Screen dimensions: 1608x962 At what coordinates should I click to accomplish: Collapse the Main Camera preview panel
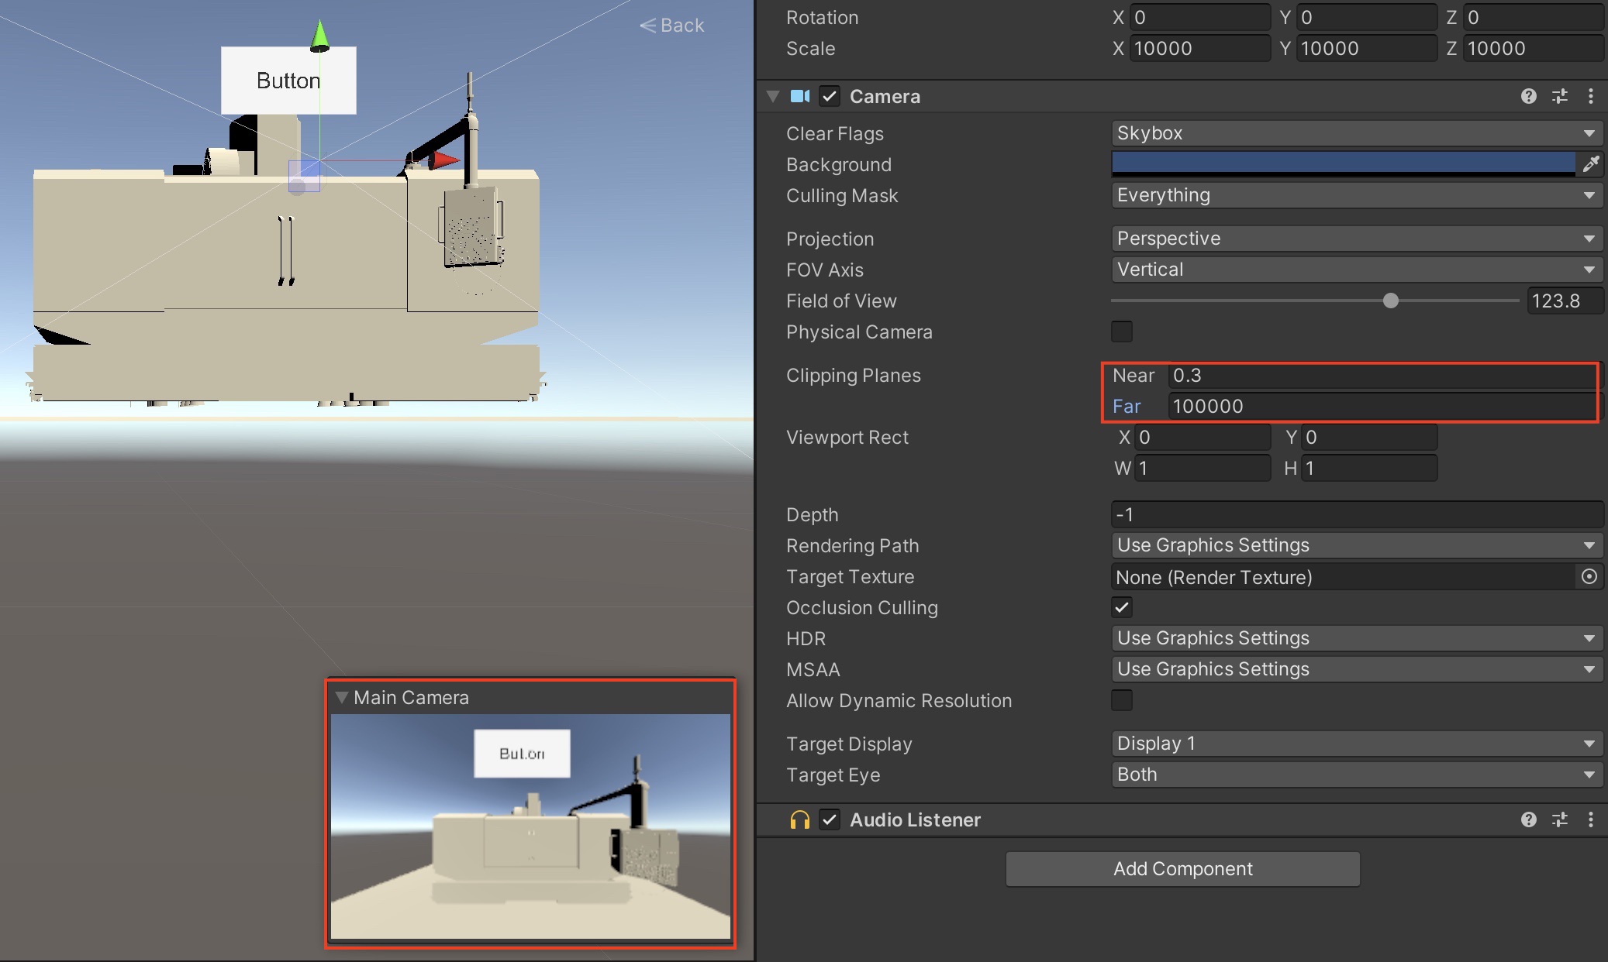pyautogui.click(x=341, y=697)
